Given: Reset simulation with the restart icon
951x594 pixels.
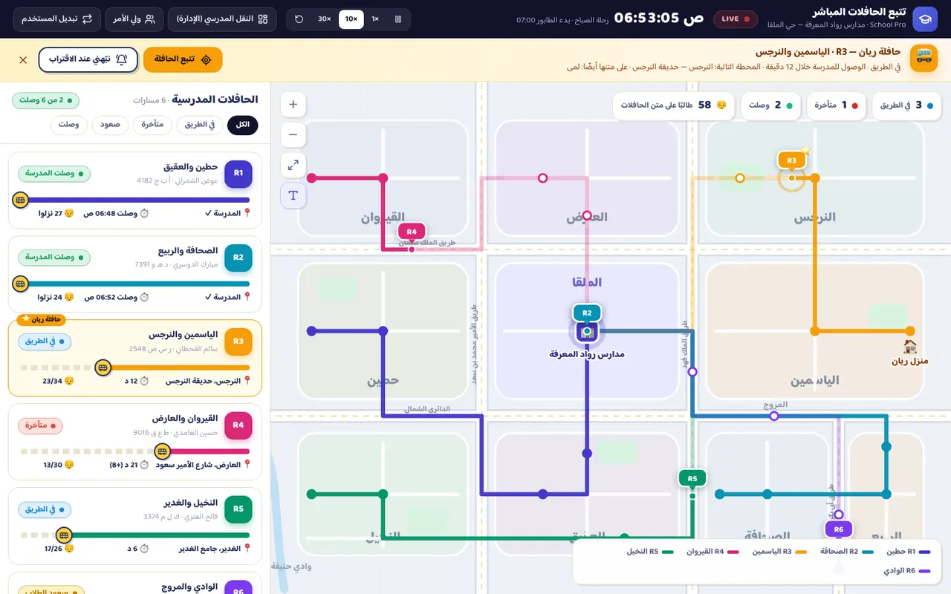Looking at the screenshot, I should (x=299, y=19).
